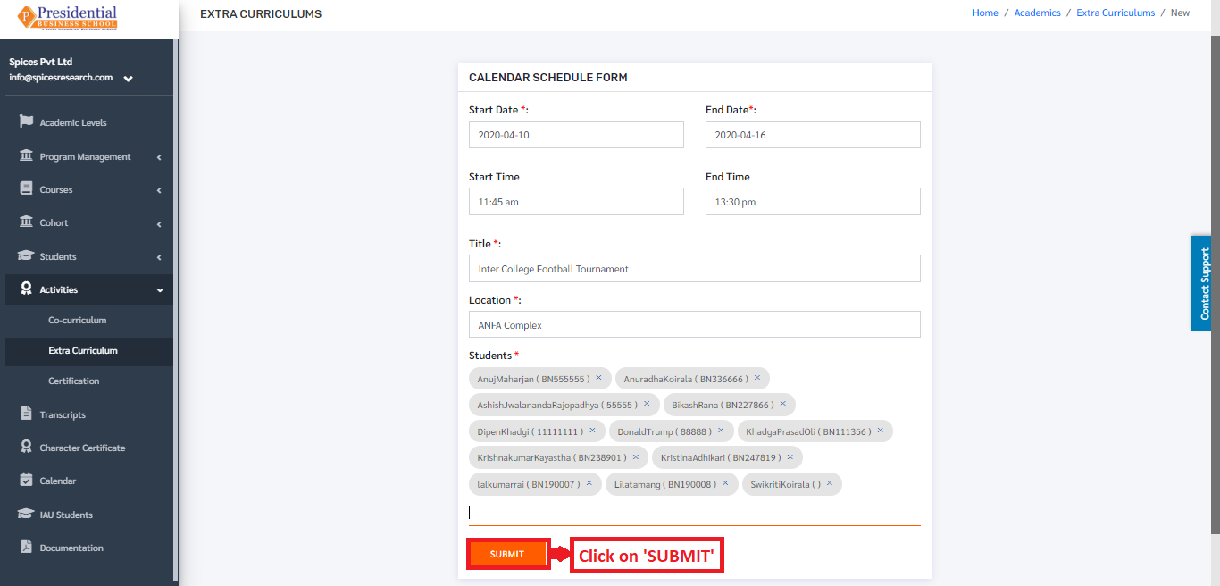Click the Courses briefcase icon
Viewport: 1220px width, 586px height.
26,188
